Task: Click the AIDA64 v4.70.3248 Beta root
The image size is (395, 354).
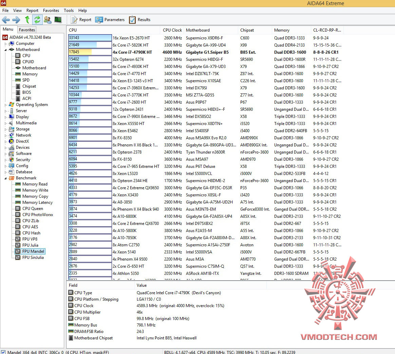Action: click(30, 37)
